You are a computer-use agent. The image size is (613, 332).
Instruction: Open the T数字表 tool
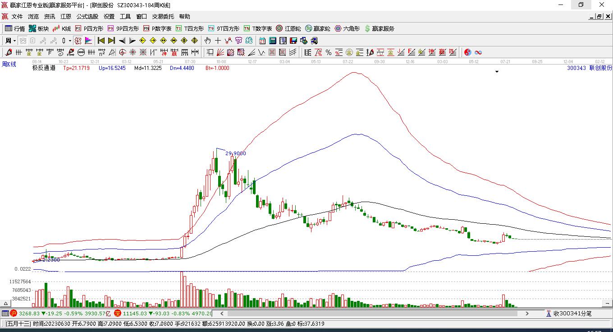(258, 28)
